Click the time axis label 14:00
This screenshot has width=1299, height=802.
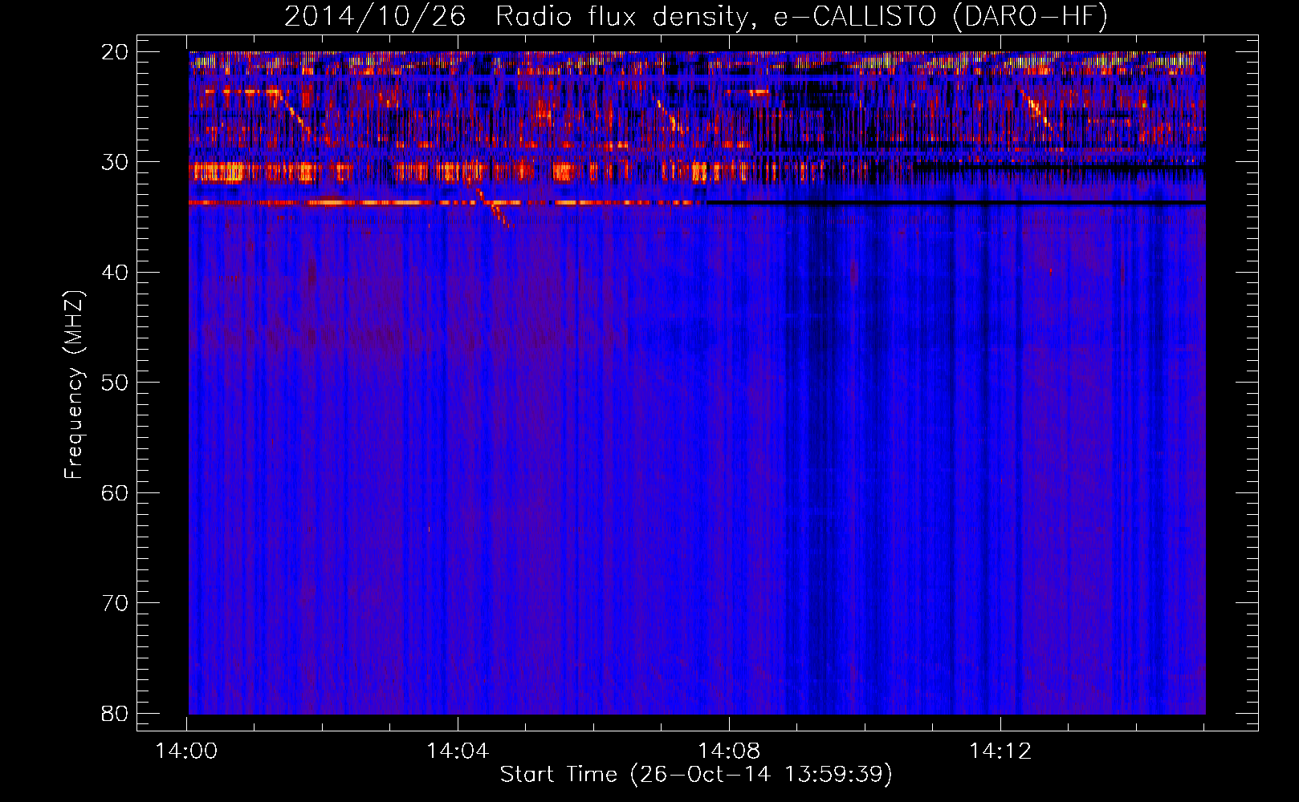[x=187, y=751]
